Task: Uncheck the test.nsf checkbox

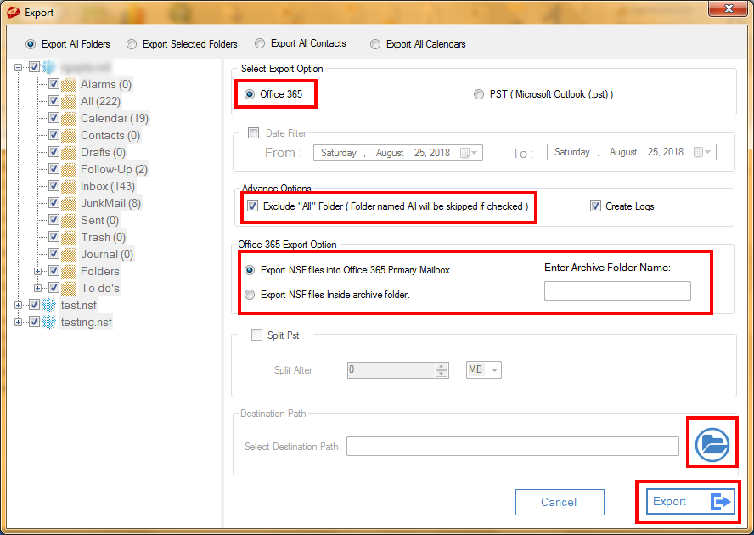Action: [x=34, y=305]
